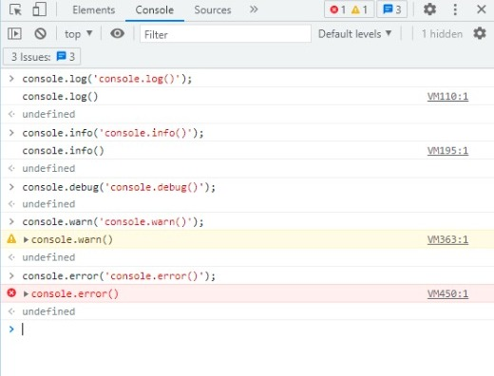The image size is (494, 376).
Task: Open source link VM363:1
Action: (447, 239)
